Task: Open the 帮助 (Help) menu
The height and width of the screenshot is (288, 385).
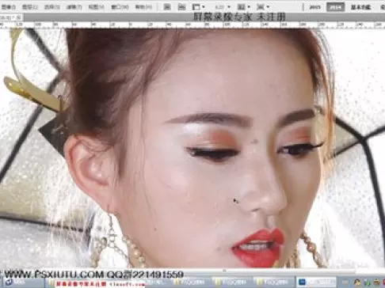Action: click(143, 7)
